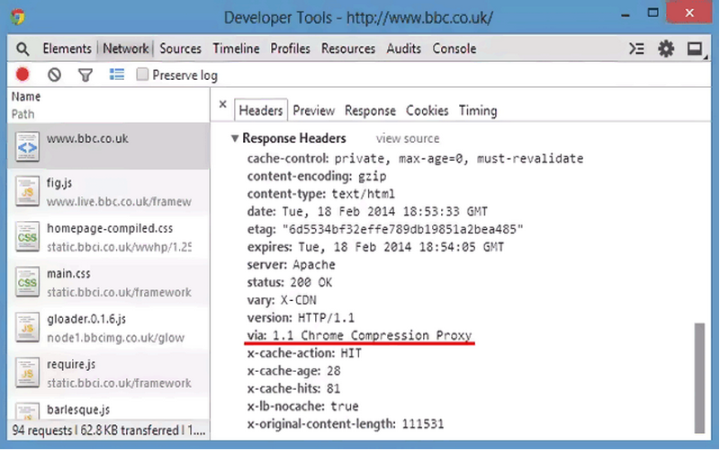720x451 pixels.
Task: Click the content-encoding: gzip line
Action: pos(317,176)
